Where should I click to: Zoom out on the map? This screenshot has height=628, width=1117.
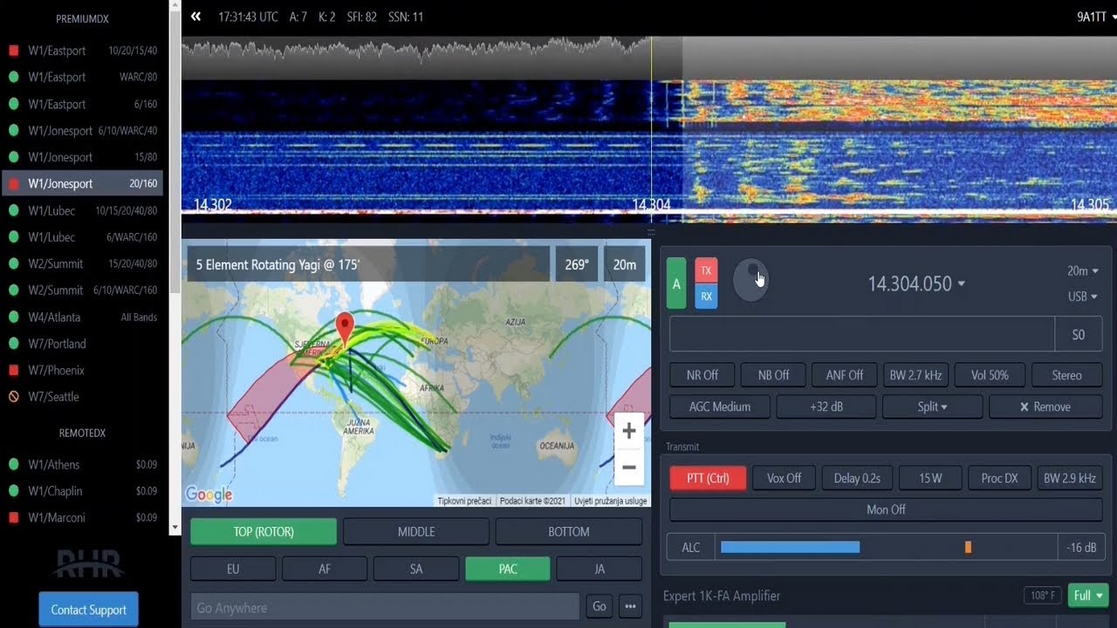[x=628, y=468]
